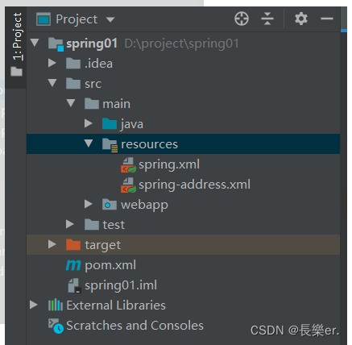Select the External Libraries label
Screen dimensions: 352x345
point(116,306)
